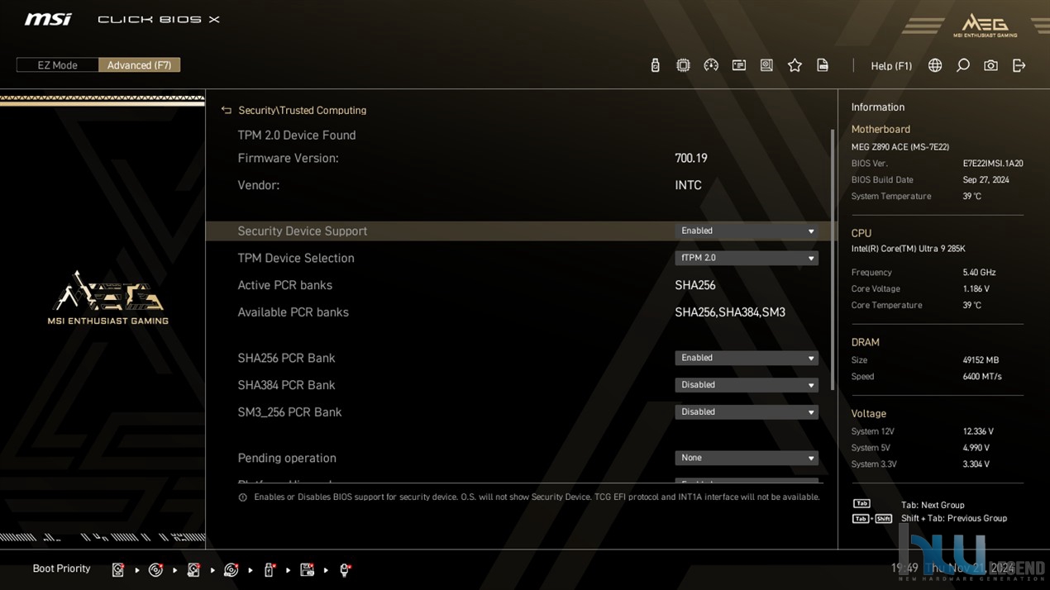Click the USB key boot priority icon

pos(269,569)
